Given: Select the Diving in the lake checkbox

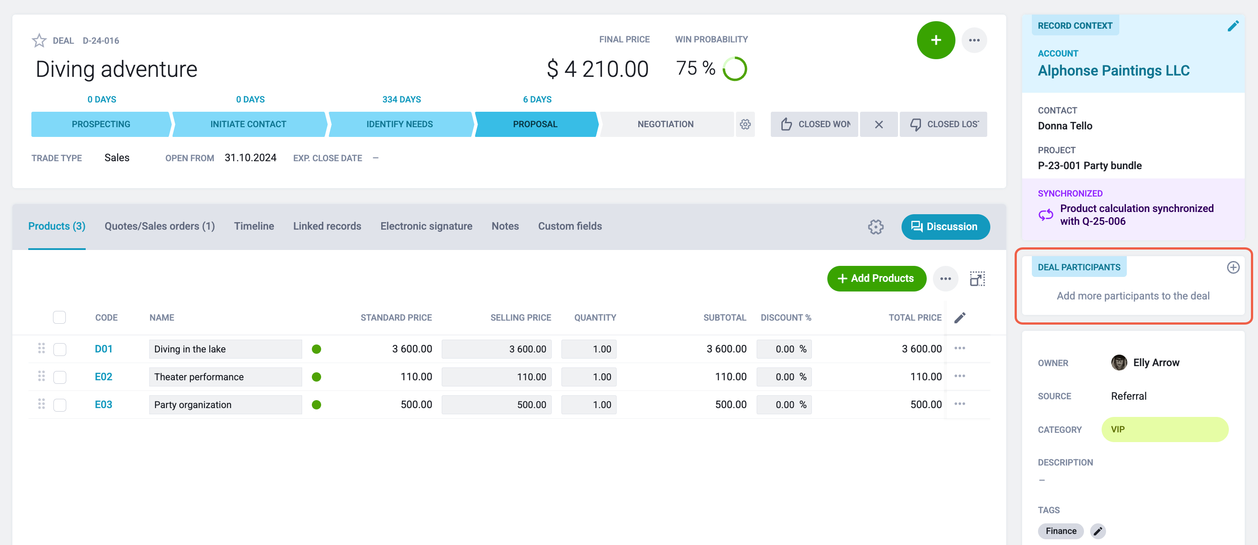Looking at the screenshot, I should coord(60,349).
